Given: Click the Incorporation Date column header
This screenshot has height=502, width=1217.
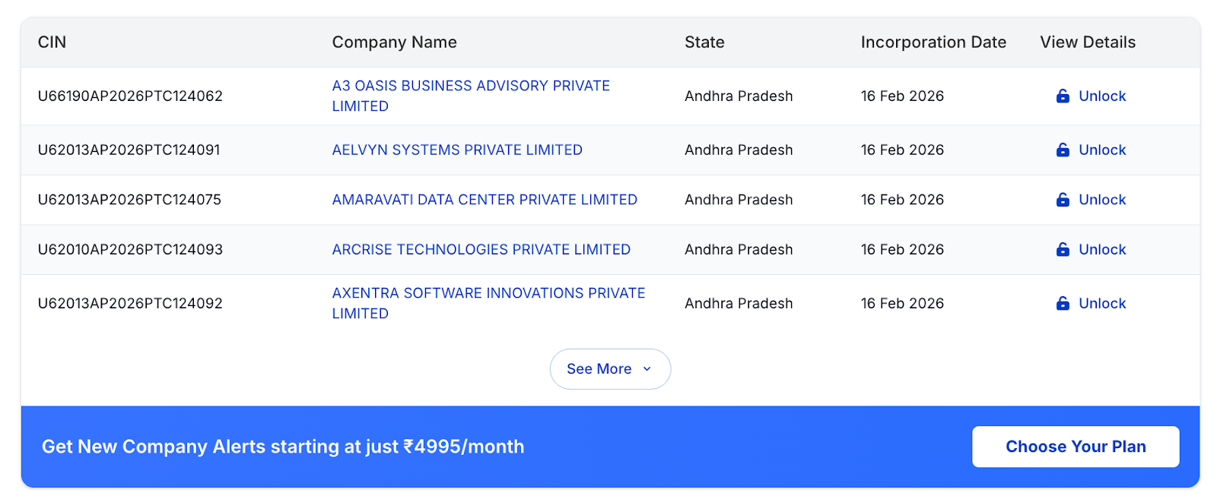Looking at the screenshot, I should click(933, 43).
